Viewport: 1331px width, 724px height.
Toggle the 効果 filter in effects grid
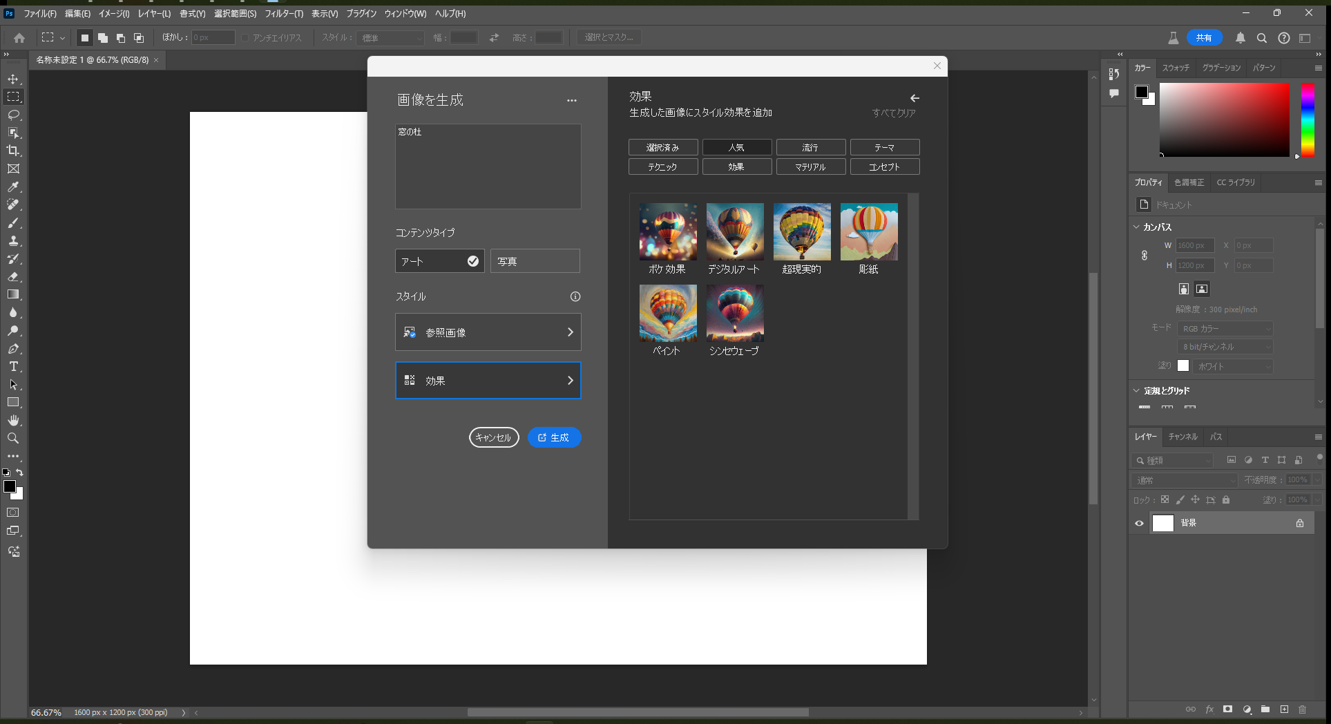[x=737, y=166]
